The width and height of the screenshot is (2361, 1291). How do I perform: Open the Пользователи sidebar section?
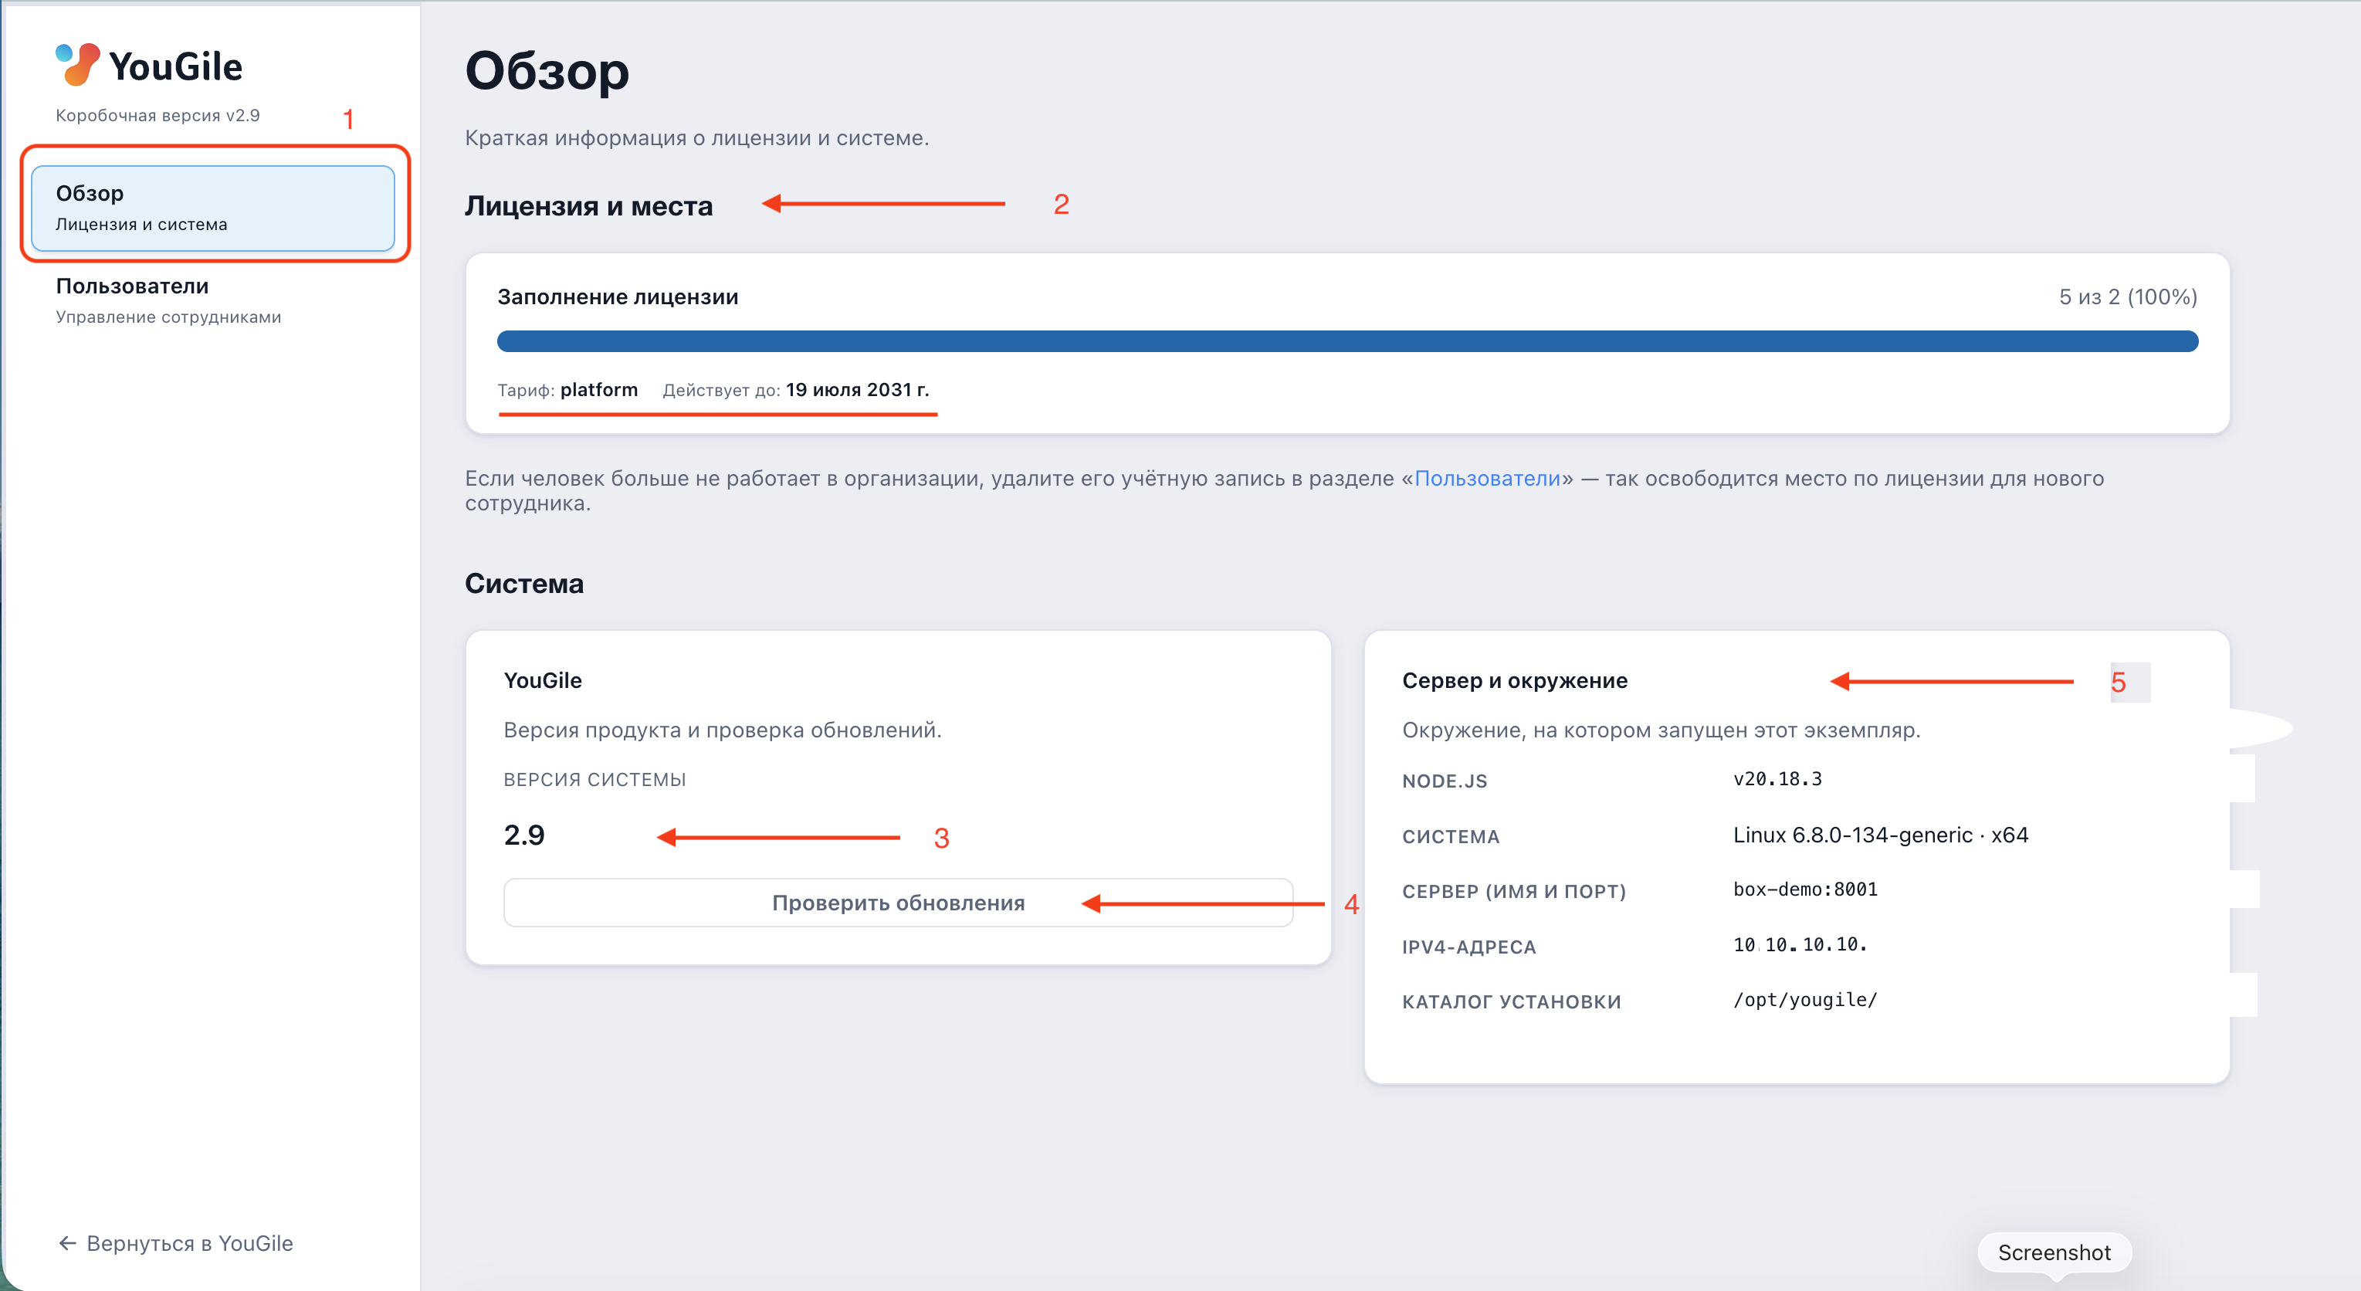coord(212,301)
